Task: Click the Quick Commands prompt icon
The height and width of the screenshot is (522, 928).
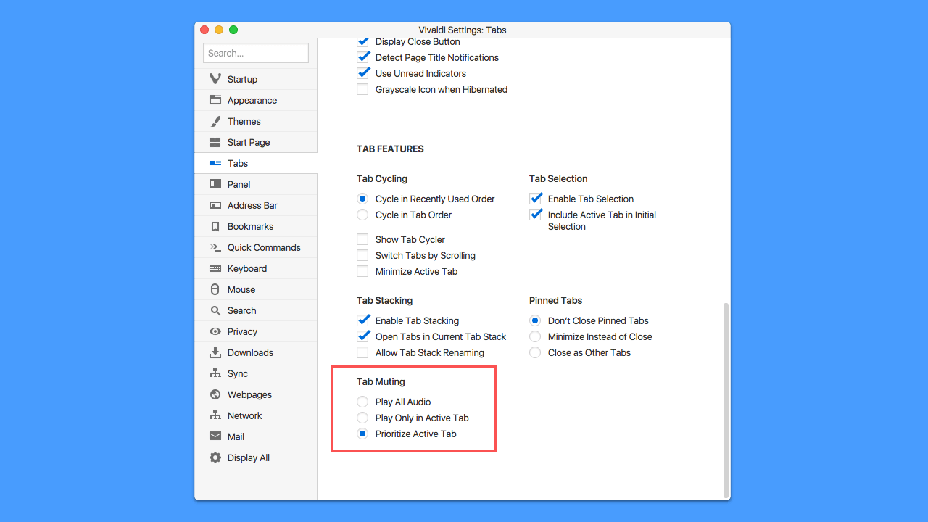Action: tap(215, 247)
